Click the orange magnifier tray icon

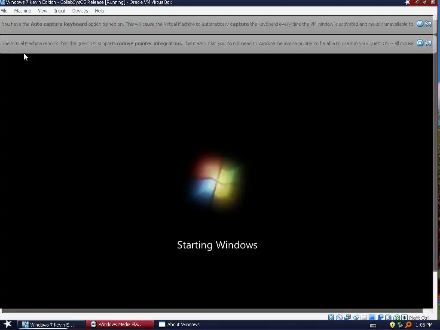click(408, 325)
